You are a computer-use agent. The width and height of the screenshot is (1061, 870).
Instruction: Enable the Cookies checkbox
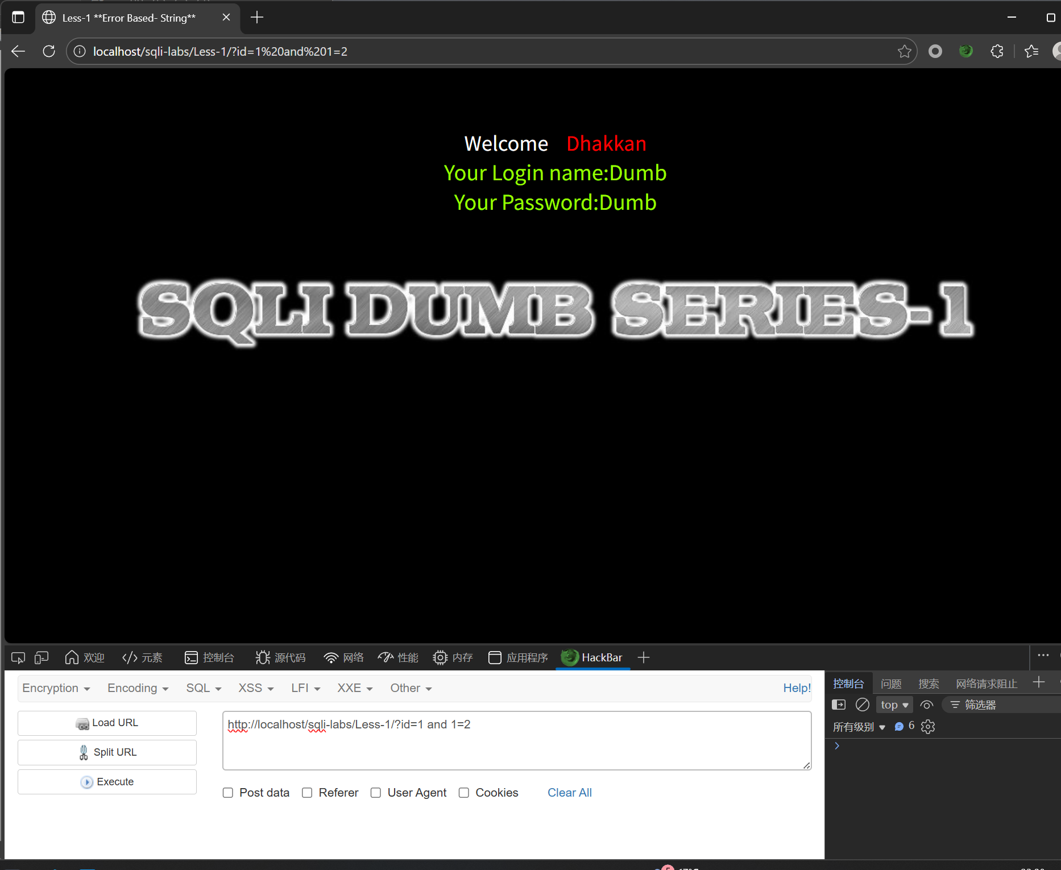pos(464,793)
